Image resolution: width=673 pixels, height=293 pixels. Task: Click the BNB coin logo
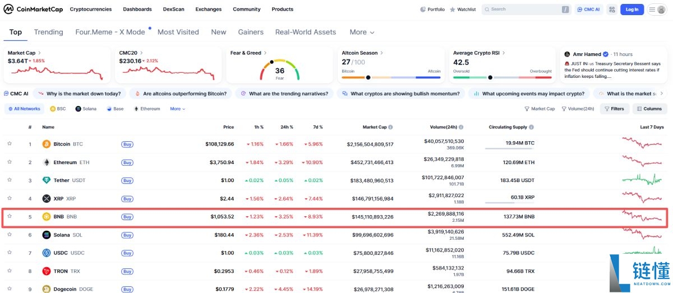47,217
